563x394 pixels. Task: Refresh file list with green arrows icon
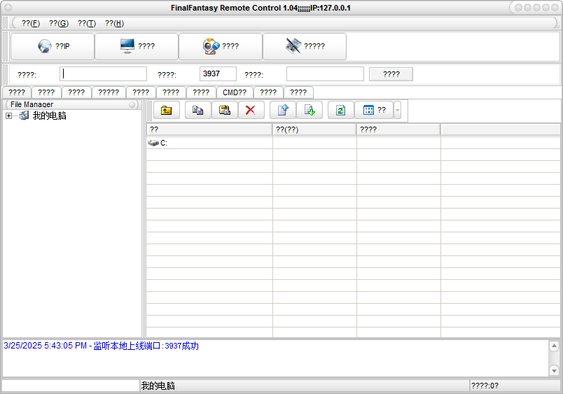point(340,110)
